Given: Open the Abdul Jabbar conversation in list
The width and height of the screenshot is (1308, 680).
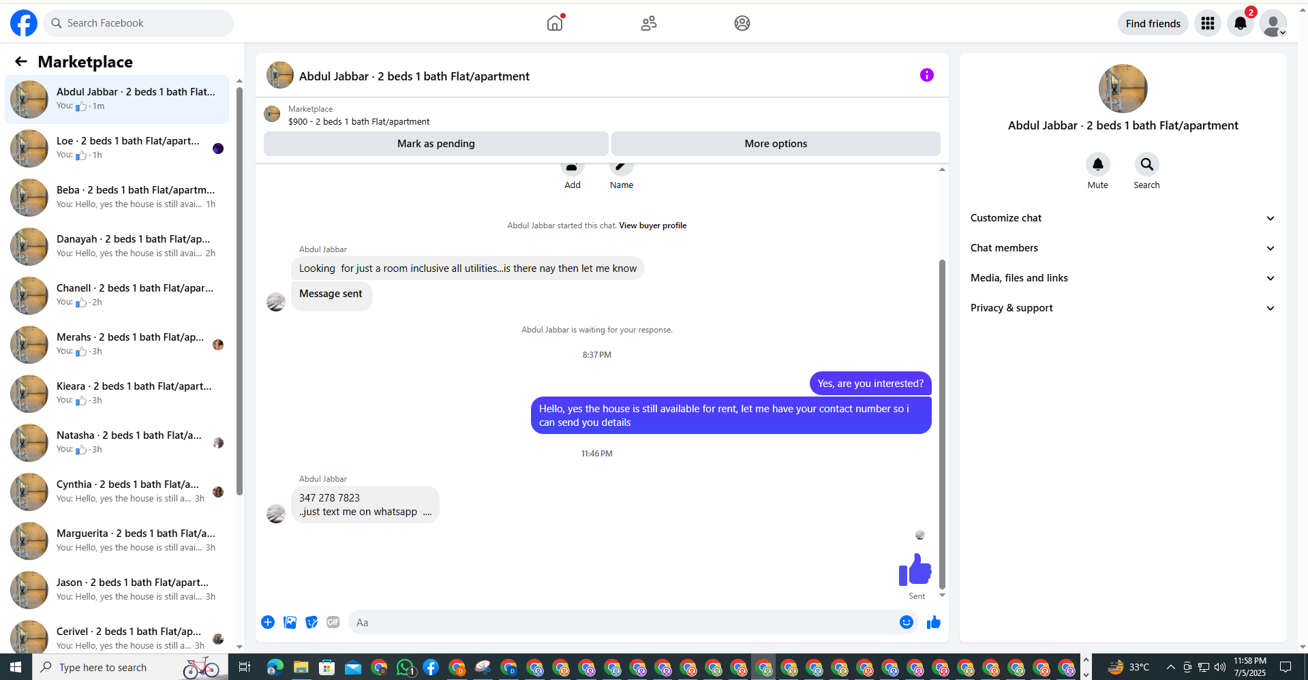Looking at the screenshot, I should [117, 99].
